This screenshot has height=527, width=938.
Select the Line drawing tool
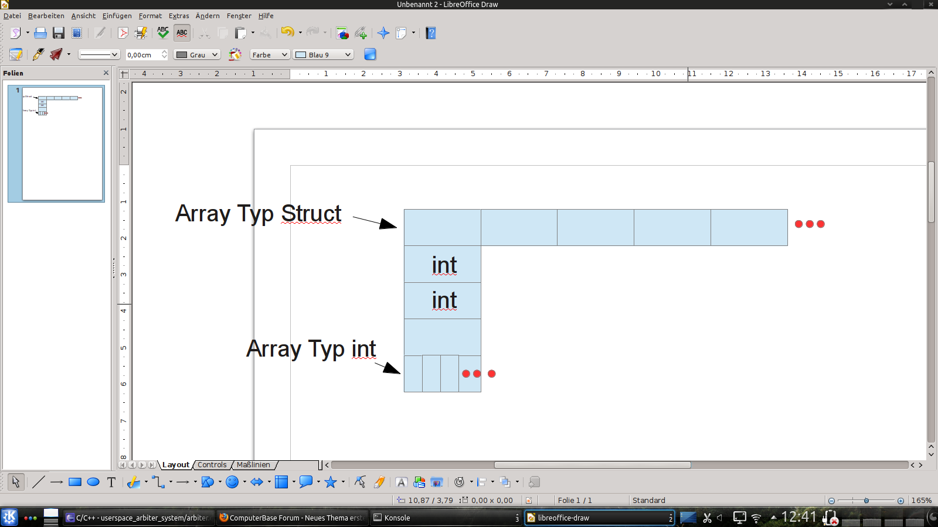point(38,482)
